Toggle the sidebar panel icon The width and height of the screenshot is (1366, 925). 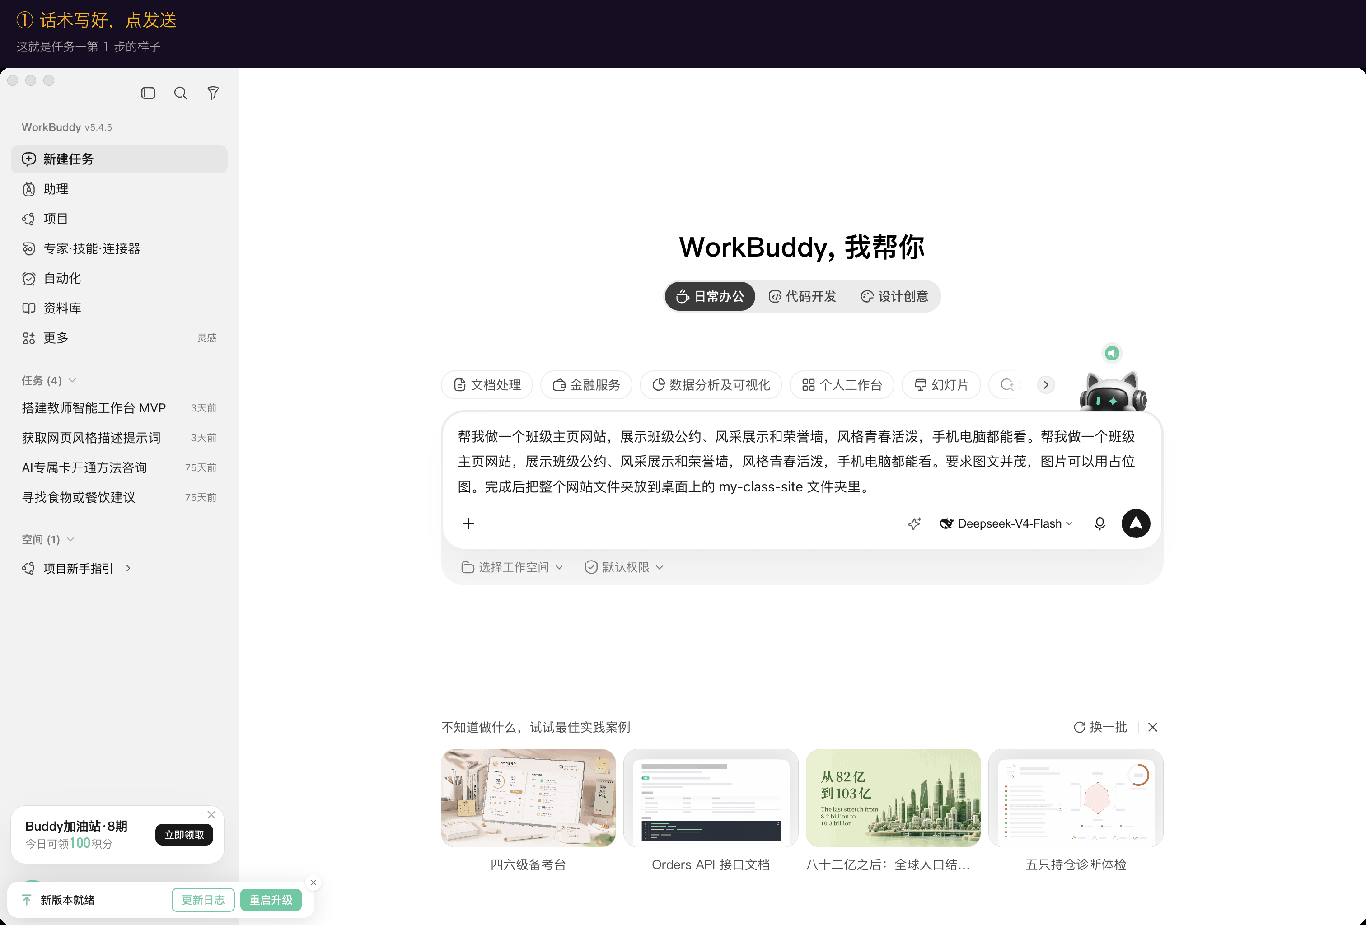point(148,93)
